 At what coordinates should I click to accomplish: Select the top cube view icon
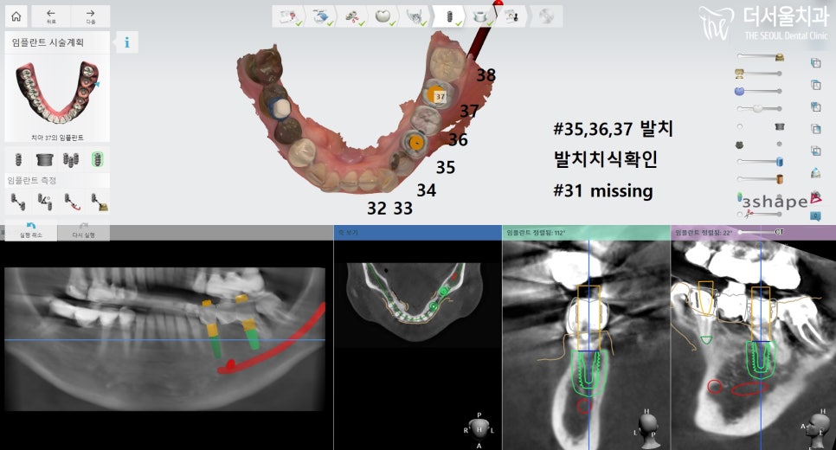(x=815, y=62)
